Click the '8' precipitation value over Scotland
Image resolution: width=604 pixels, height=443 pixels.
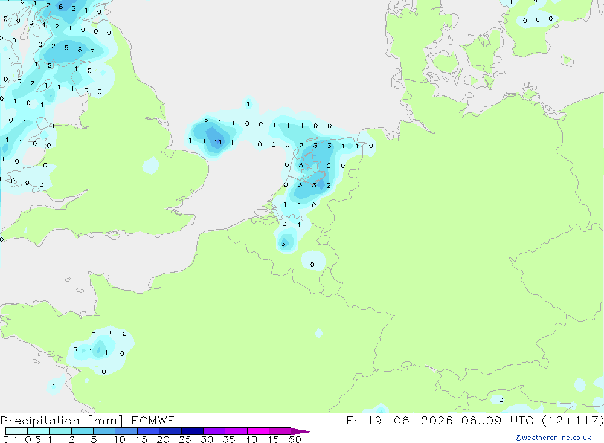pos(60,7)
